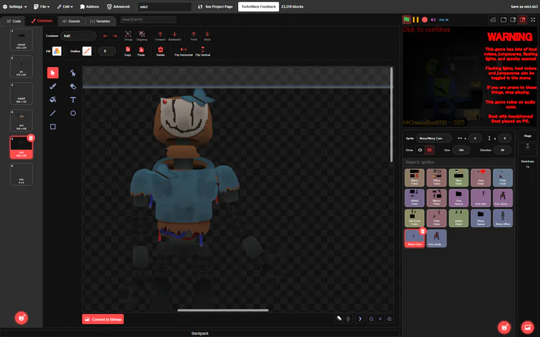This screenshot has width=540, height=337.
Task: Select the Fill bucket tool
Action: [x=53, y=99]
